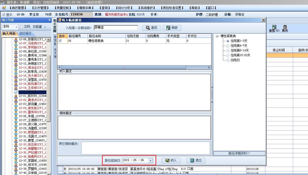This screenshot has height=175, width=308.
Task: Click the checkmark icon on 纳入 button
Action: [x=167, y=160]
